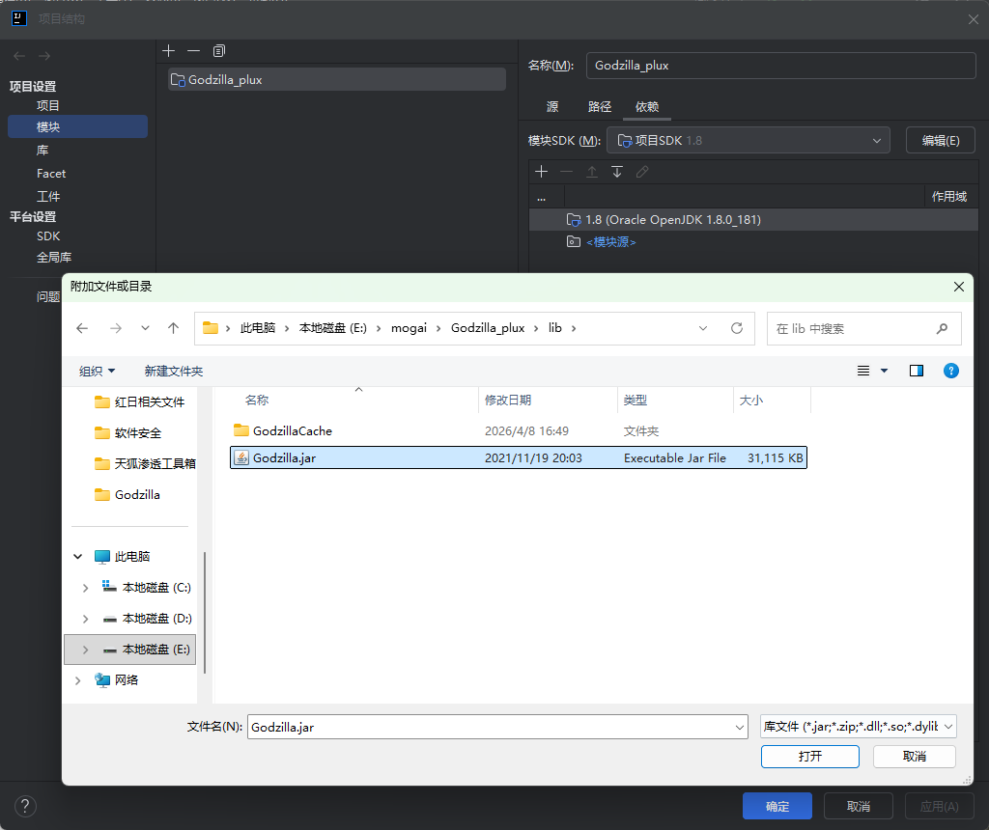
Task: Select 项目 in project settings
Action: tap(48, 106)
